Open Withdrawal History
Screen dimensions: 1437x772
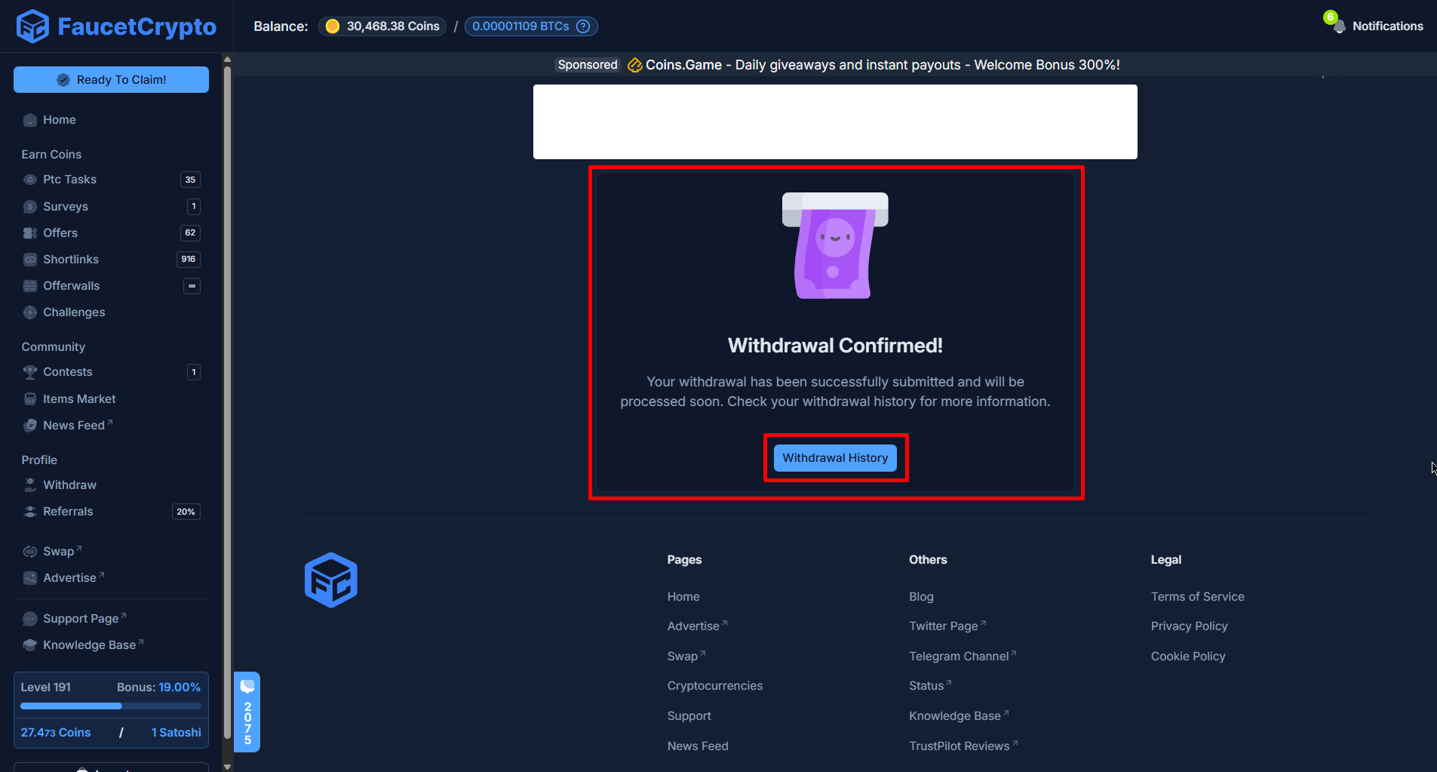coord(834,457)
